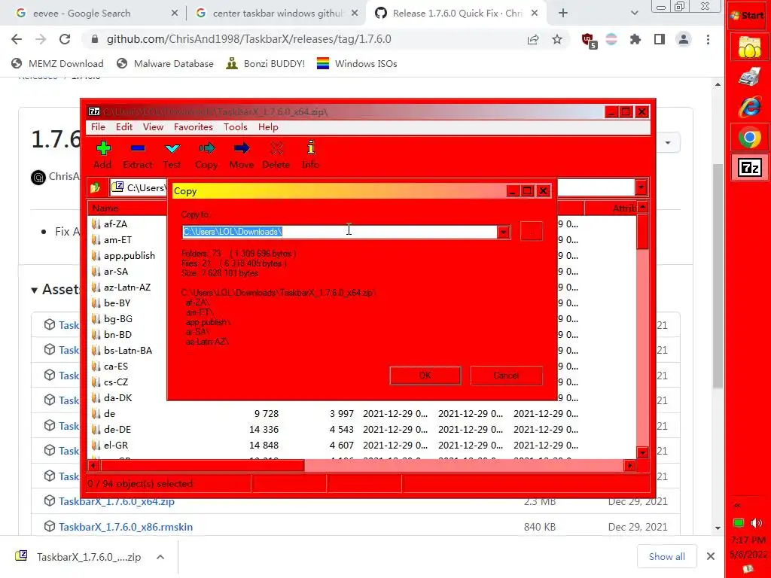Open Internet Explorer from the taskbar

click(x=749, y=107)
